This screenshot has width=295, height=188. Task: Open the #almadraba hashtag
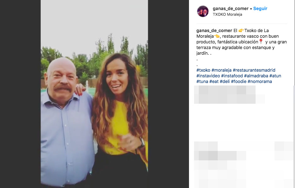pyautogui.click(x=256, y=76)
